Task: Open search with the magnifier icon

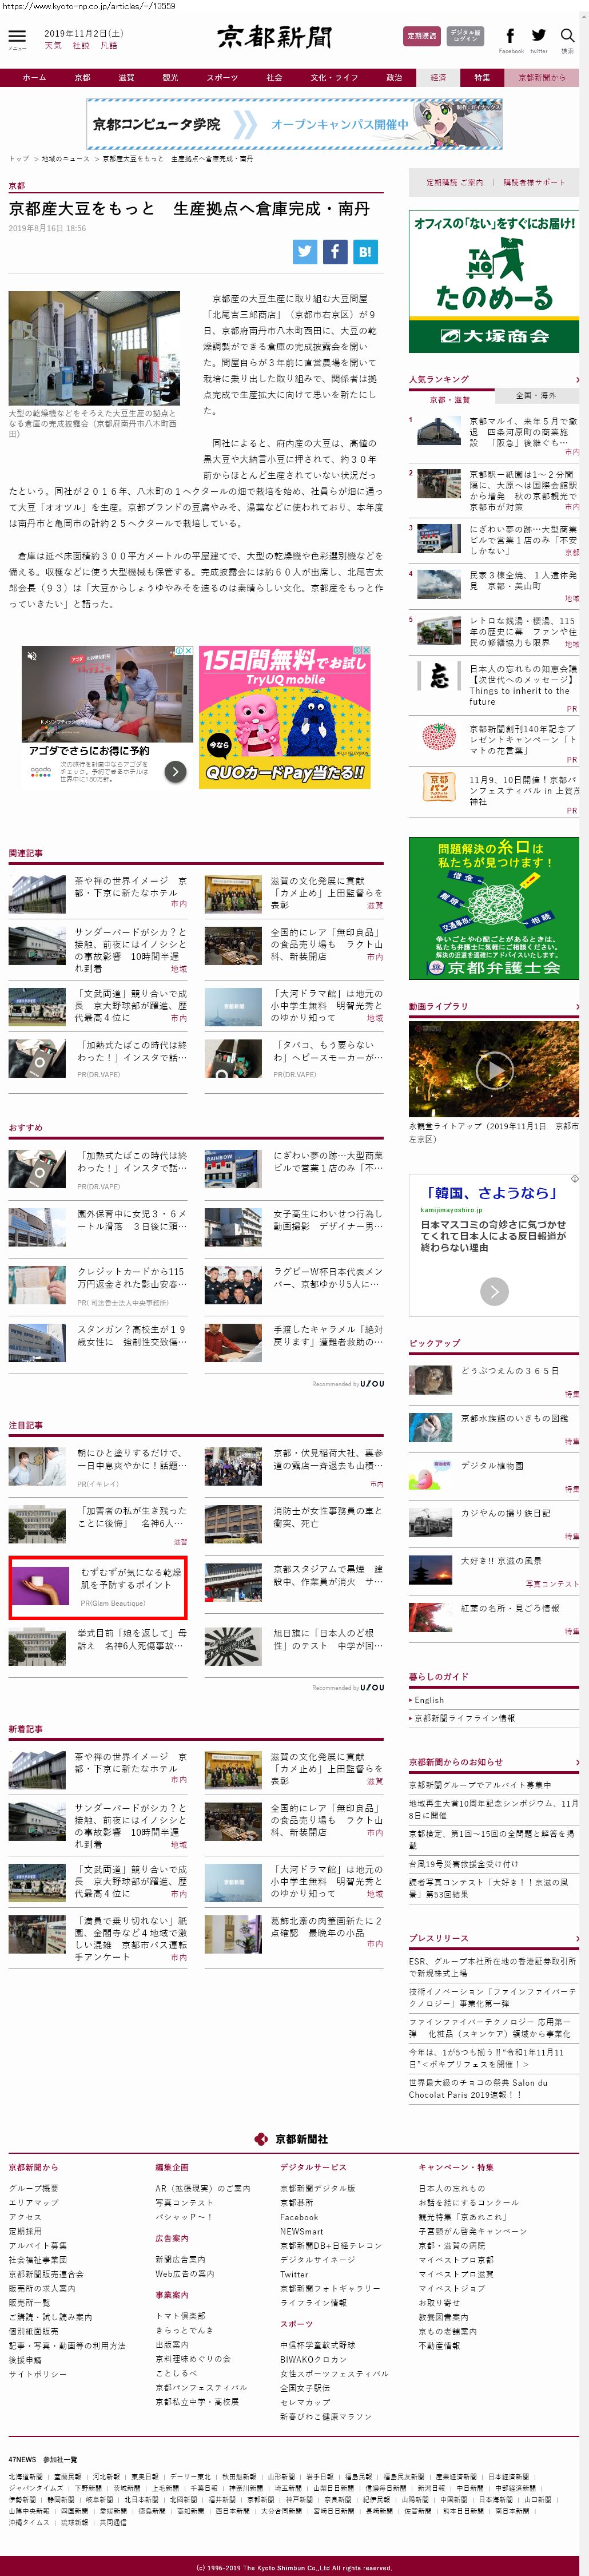Action: pyautogui.click(x=567, y=36)
